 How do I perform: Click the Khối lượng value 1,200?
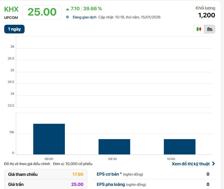click(x=207, y=15)
